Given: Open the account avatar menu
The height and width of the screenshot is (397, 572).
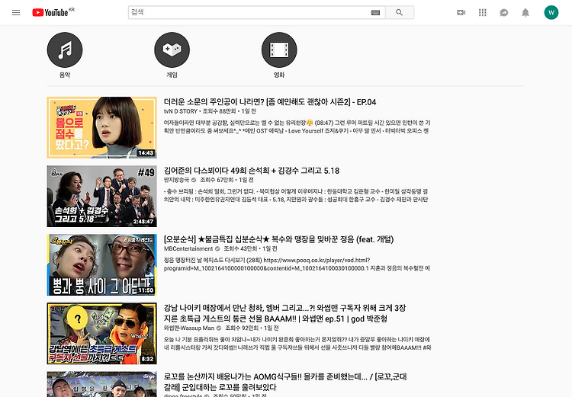Looking at the screenshot, I should pyautogui.click(x=551, y=12).
